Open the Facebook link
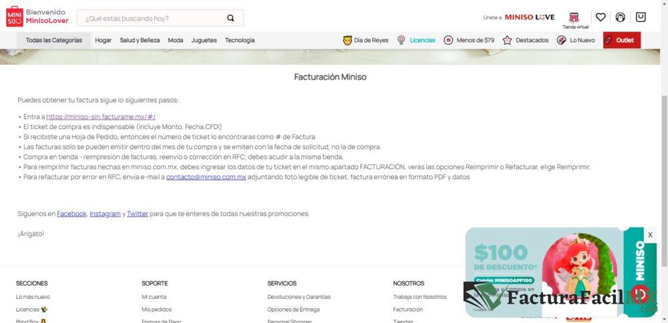The image size is (668, 323). [x=71, y=214]
